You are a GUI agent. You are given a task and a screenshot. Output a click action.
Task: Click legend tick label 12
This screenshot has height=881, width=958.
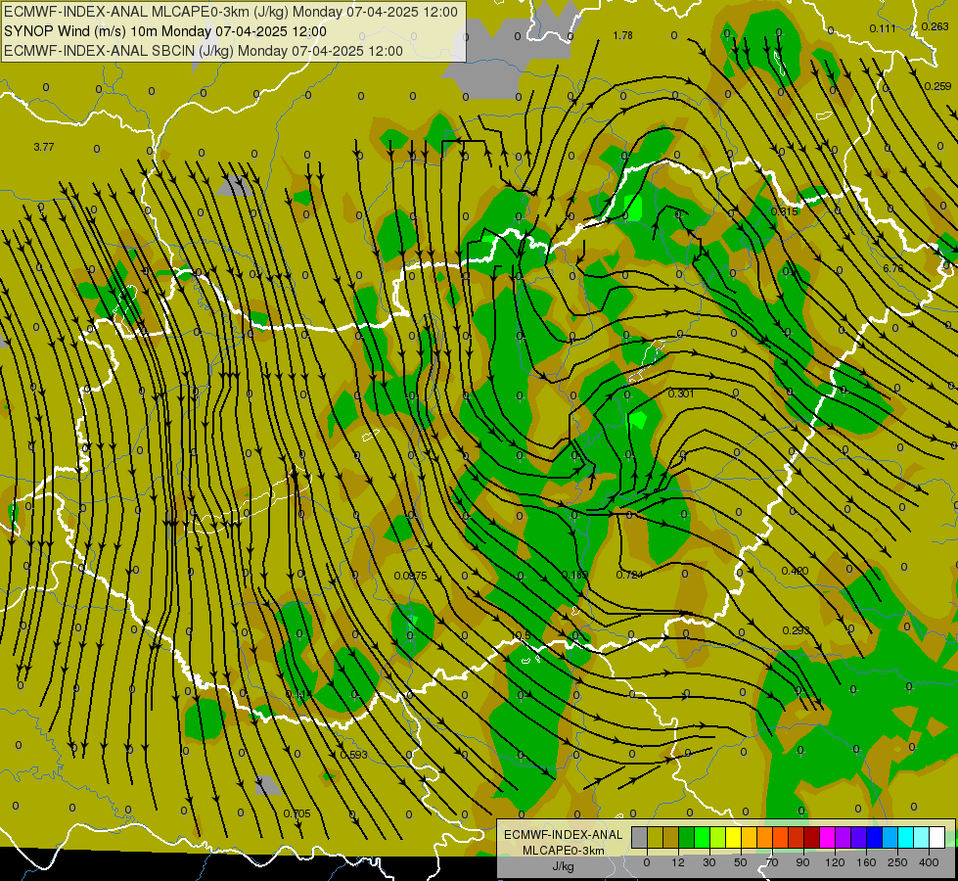point(678,862)
